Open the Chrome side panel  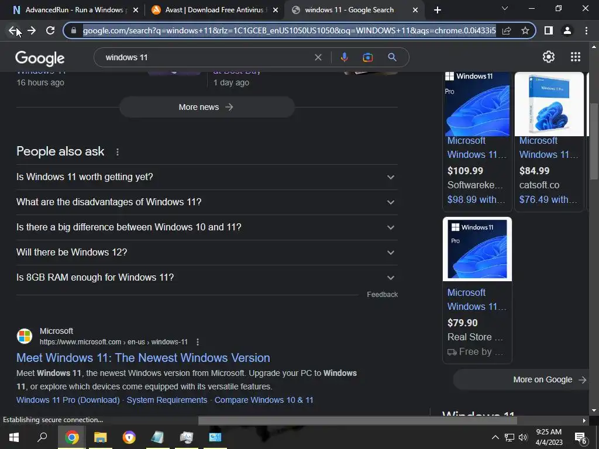[x=549, y=30]
